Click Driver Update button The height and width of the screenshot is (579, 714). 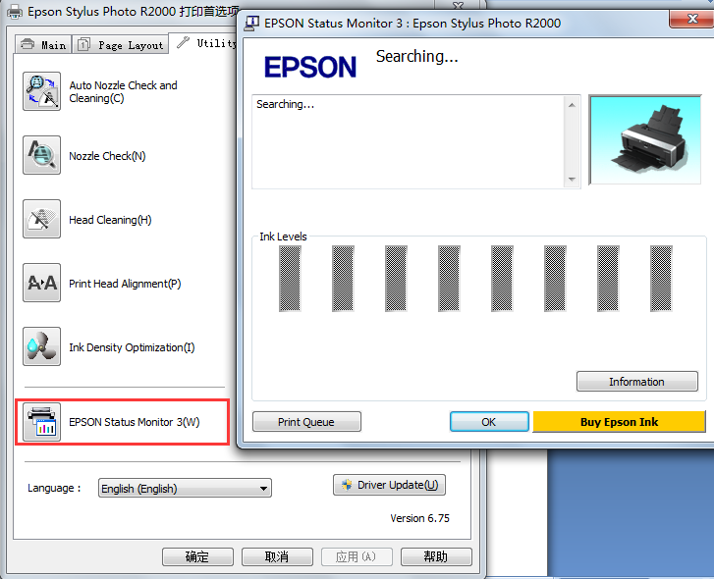tap(389, 485)
